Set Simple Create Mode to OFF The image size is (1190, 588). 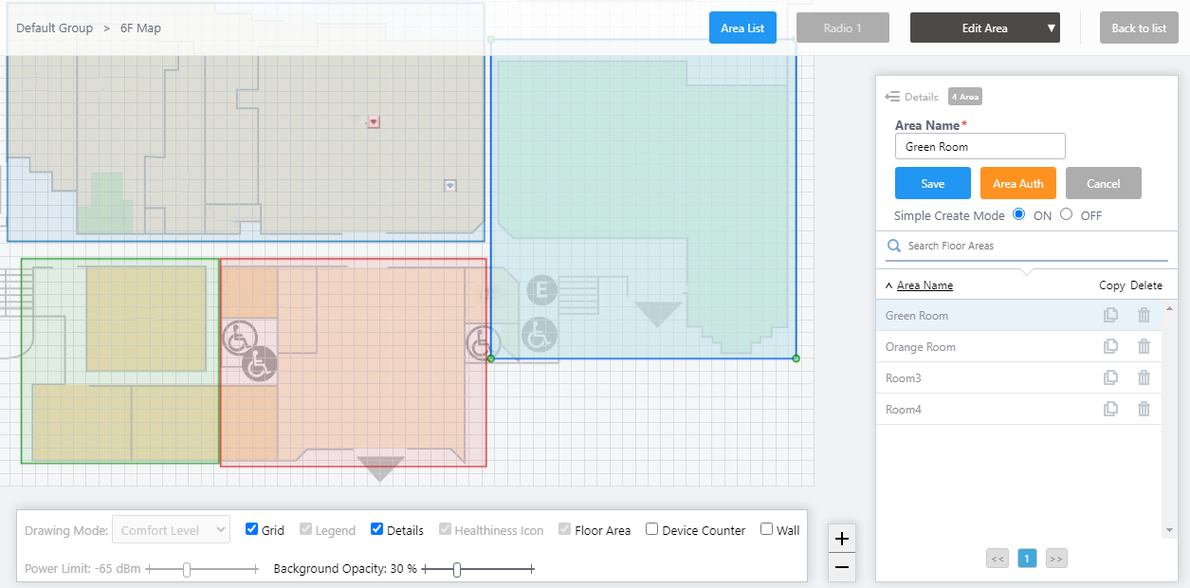pyautogui.click(x=1067, y=214)
